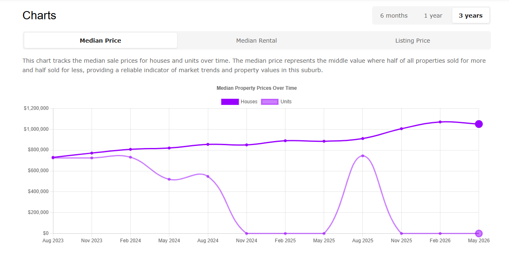Click the Aug 2023 x-axis label
This screenshot has width=509, height=255.
point(53,241)
